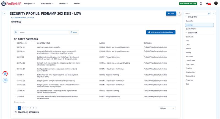This screenshot has height=119, width=220.
Task: Sort by CATALOG column header
Action: 148,43
